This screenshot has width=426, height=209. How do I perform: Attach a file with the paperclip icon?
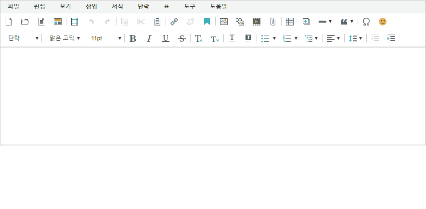pyautogui.click(x=272, y=22)
